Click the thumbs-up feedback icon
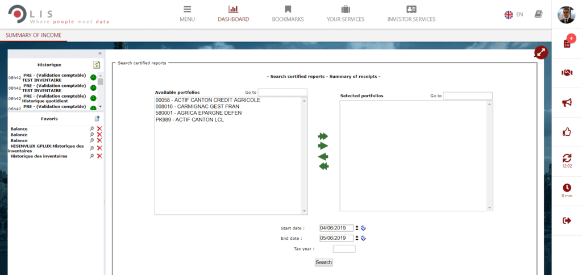The image size is (582, 275). (x=567, y=131)
